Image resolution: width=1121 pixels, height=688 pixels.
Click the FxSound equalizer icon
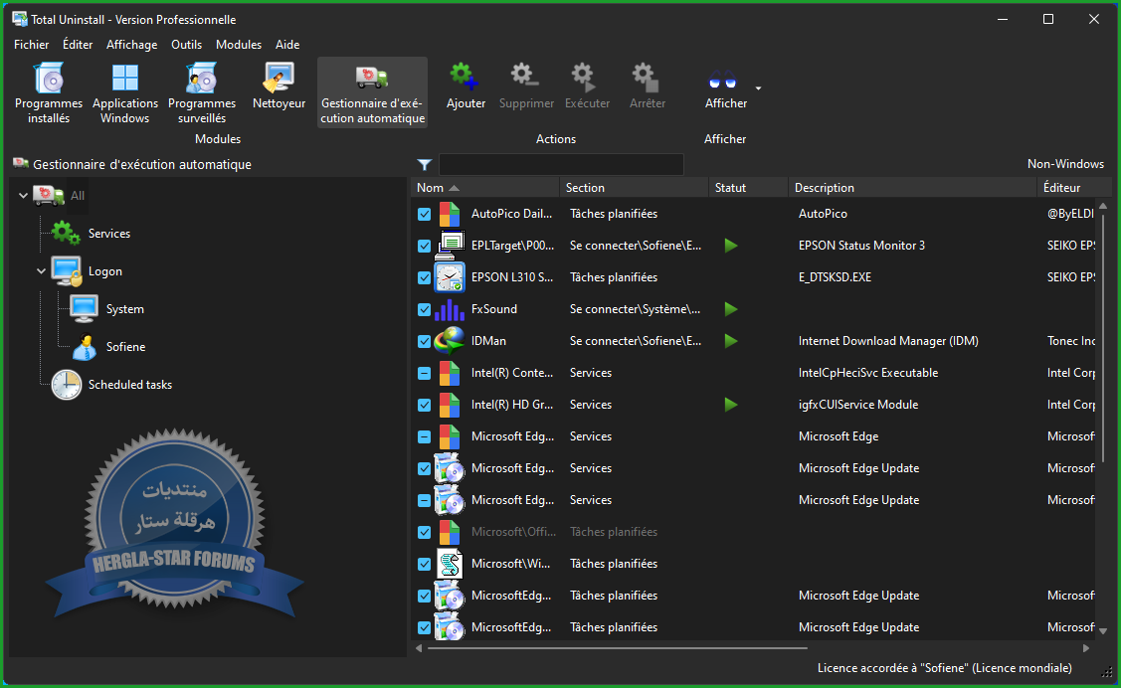[x=450, y=309]
